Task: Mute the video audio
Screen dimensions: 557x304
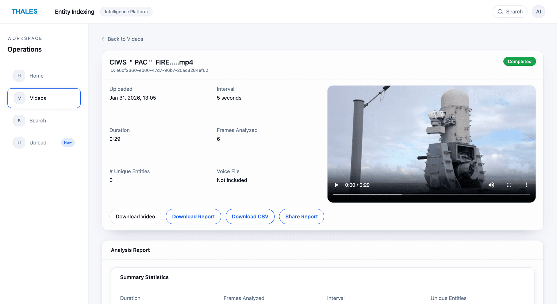Action: (491, 185)
